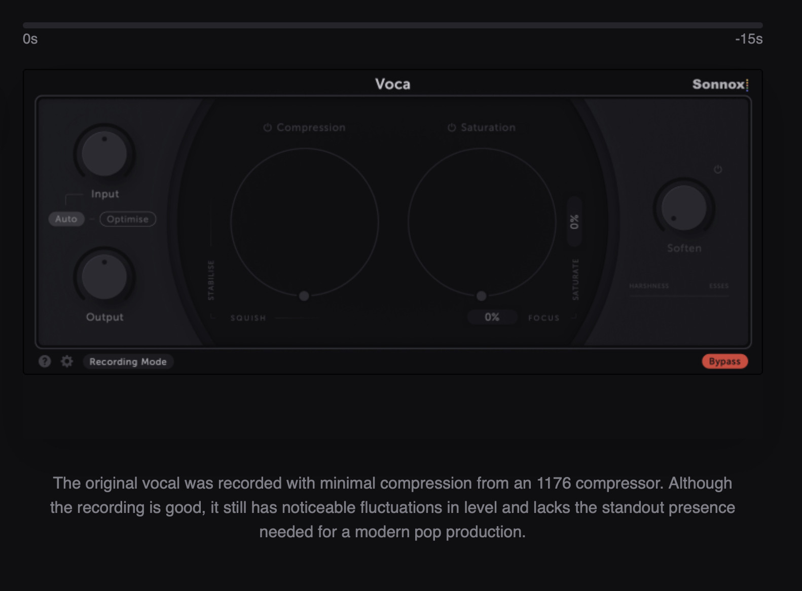Click the Compression section label
This screenshot has height=591, width=802.
[x=311, y=128]
